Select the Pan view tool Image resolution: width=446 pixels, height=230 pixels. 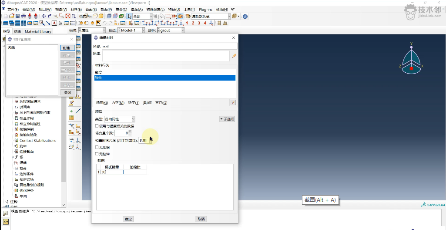[x=44, y=16]
